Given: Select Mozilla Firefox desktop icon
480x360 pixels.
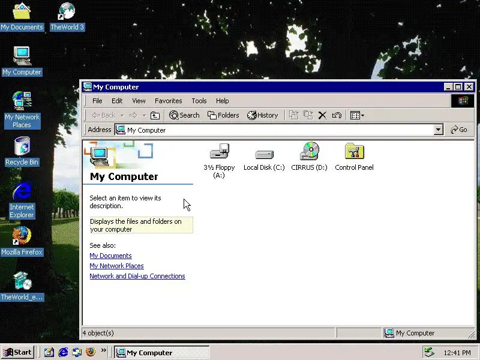Looking at the screenshot, I should (x=22, y=241).
